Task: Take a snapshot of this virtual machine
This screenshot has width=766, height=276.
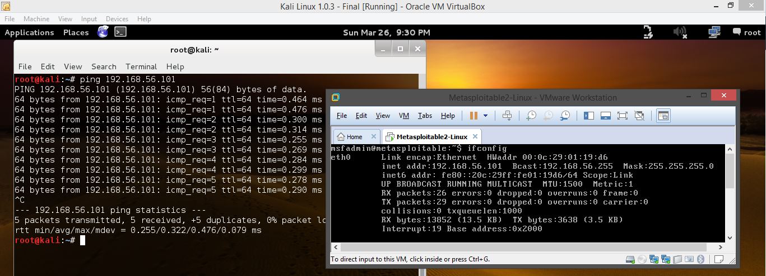Action: [531, 116]
